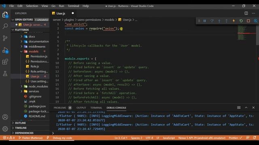The width and height of the screenshot is (259, 145).
Task: Expand the Dependencies section
Action: [x=13, y=133]
